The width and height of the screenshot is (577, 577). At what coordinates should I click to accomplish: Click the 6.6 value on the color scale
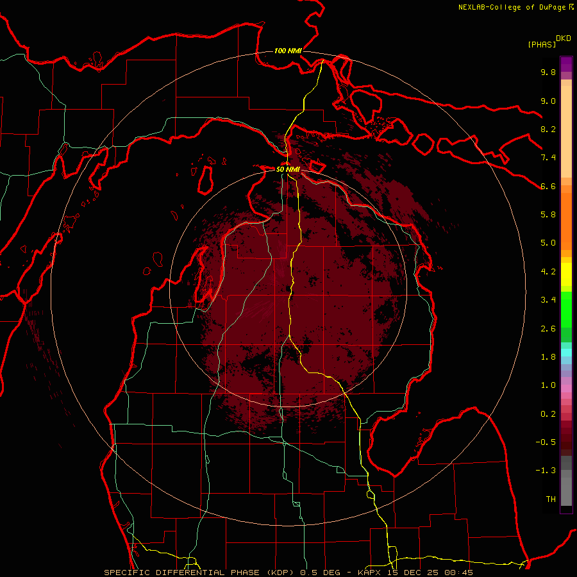click(x=548, y=186)
